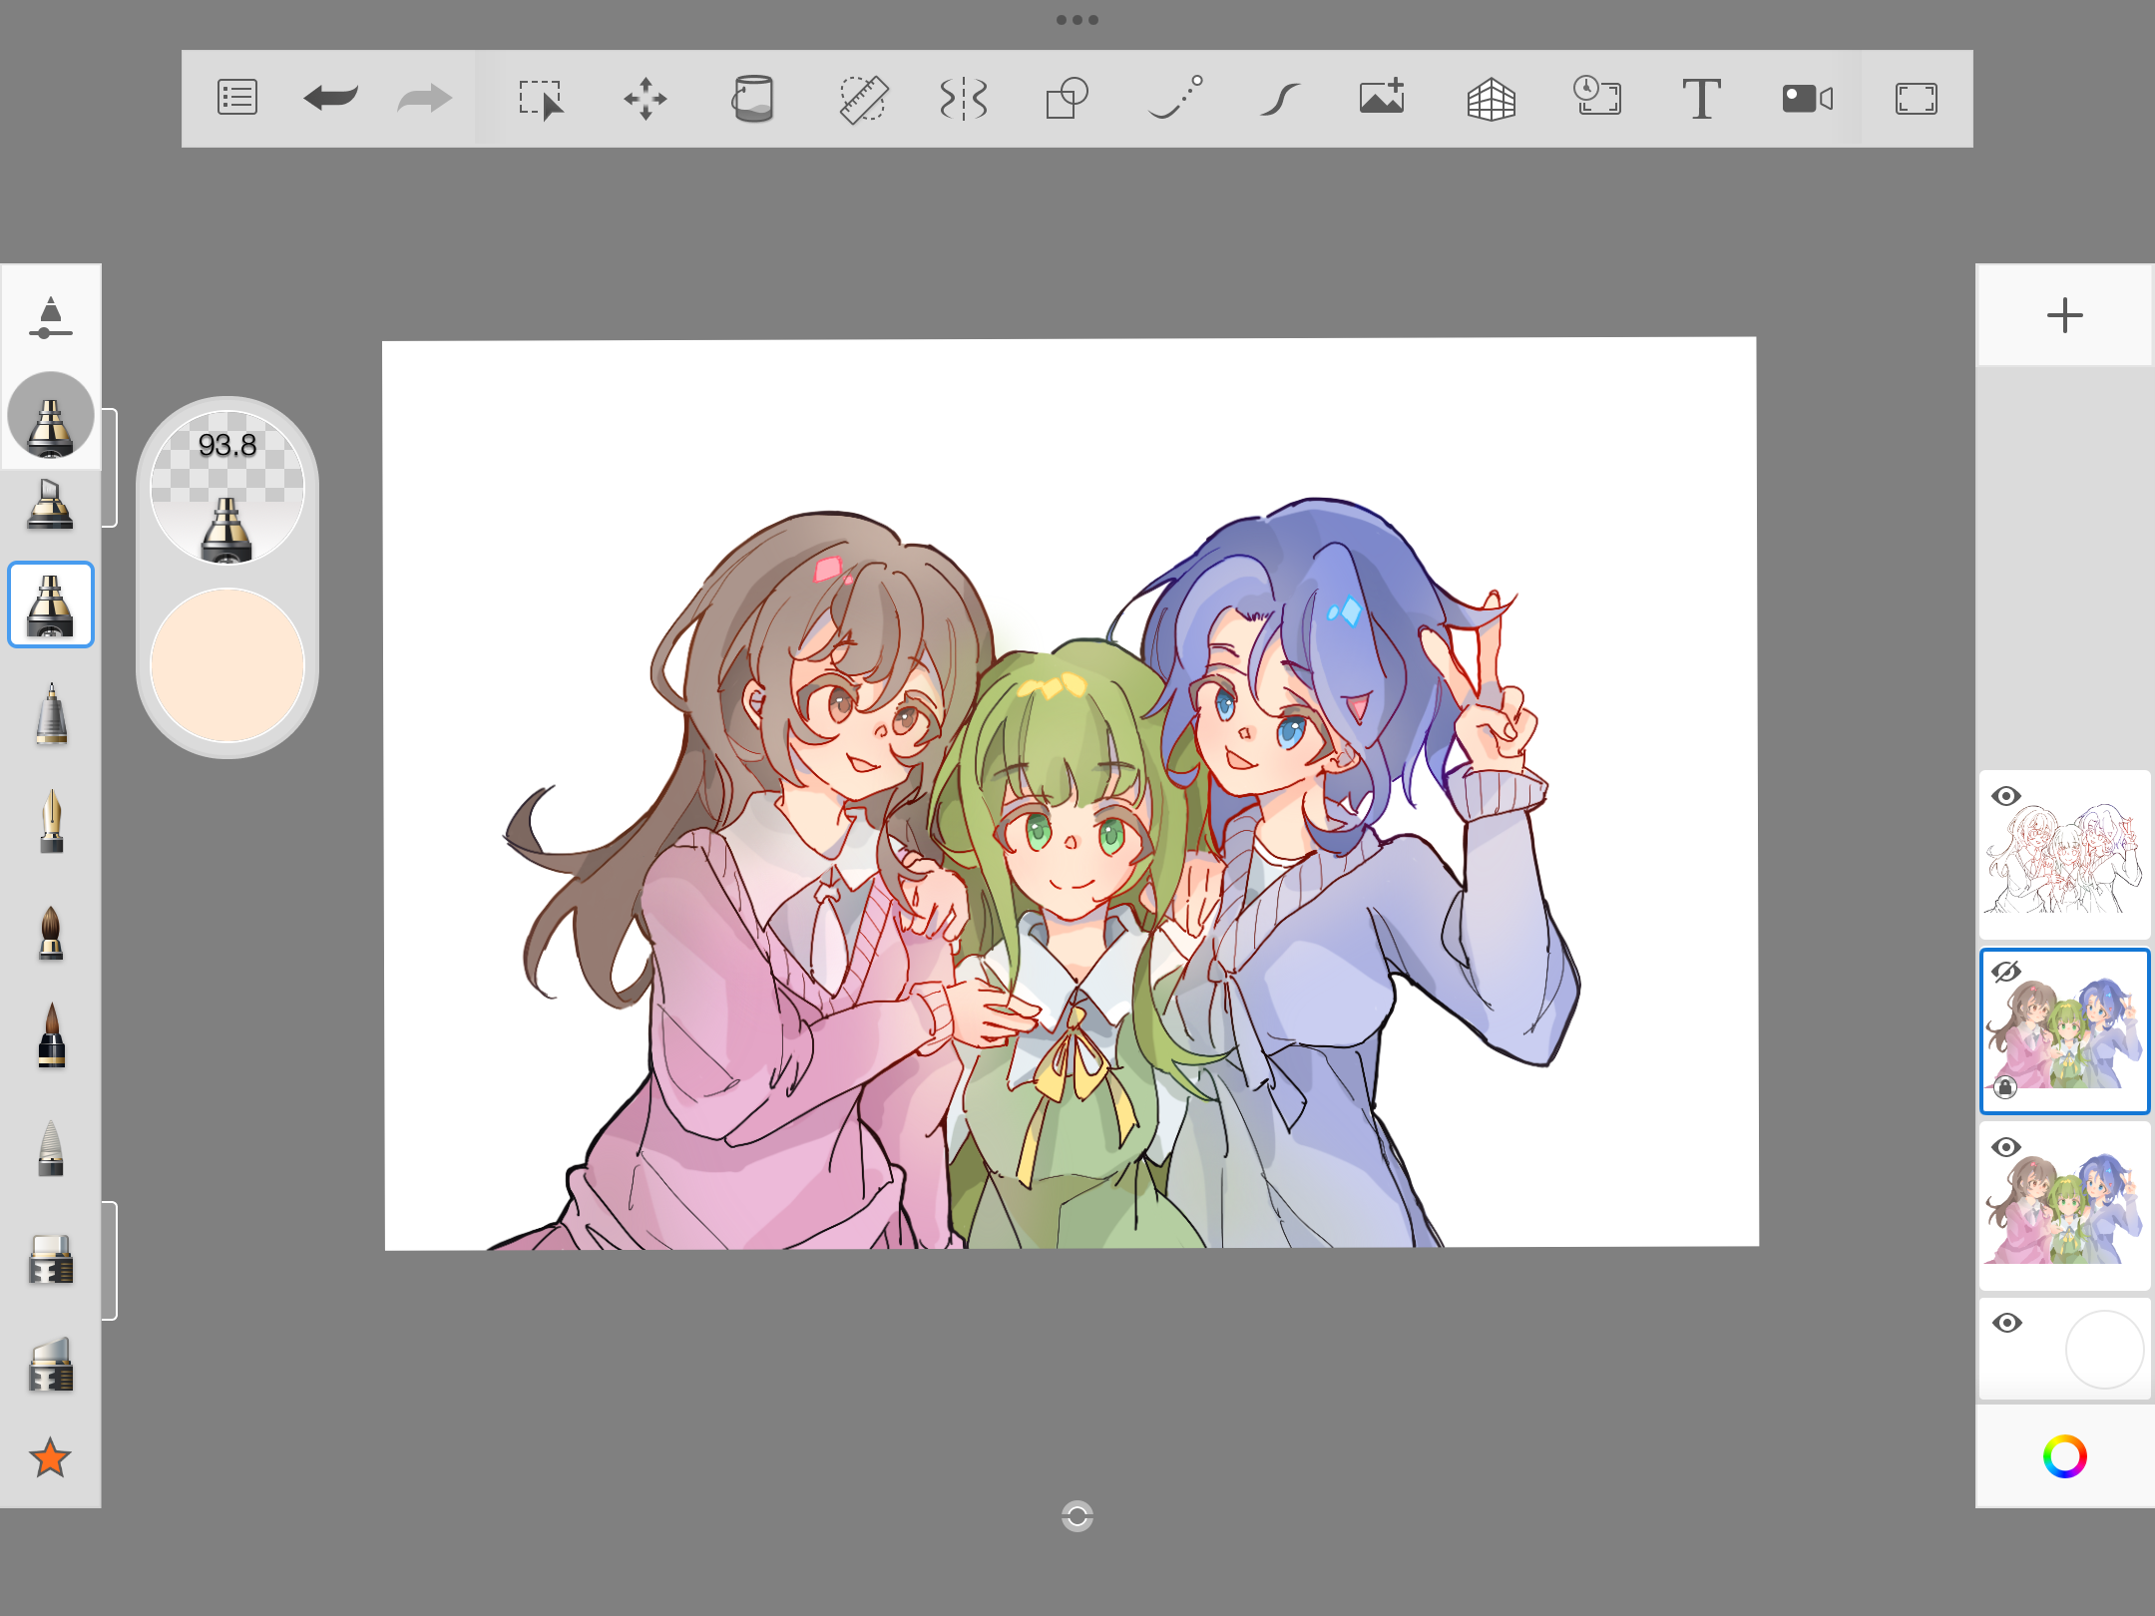2155x1616 pixels.
Task: Choose the fountain ink pen brush
Action: 51,821
